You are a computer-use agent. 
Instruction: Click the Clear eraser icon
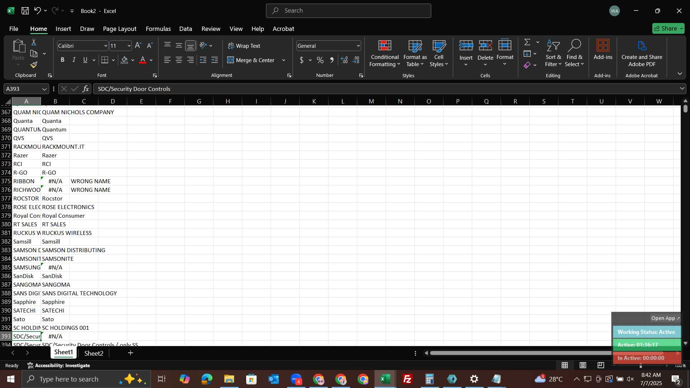tap(527, 65)
